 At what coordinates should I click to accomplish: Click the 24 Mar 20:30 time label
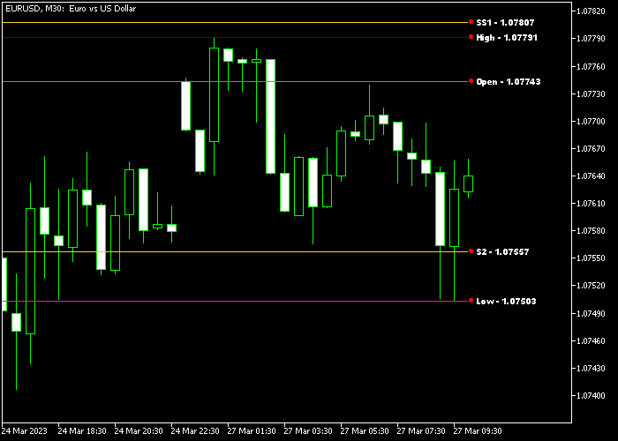pyautogui.click(x=139, y=430)
